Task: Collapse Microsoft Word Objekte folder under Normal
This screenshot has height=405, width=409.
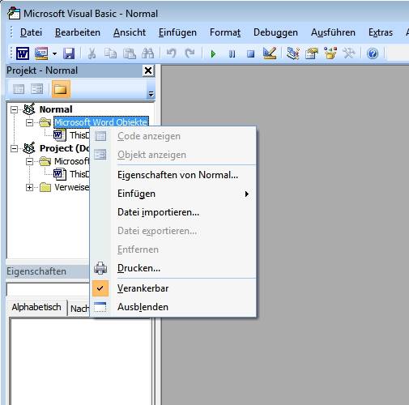Action: click(x=29, y=122)
